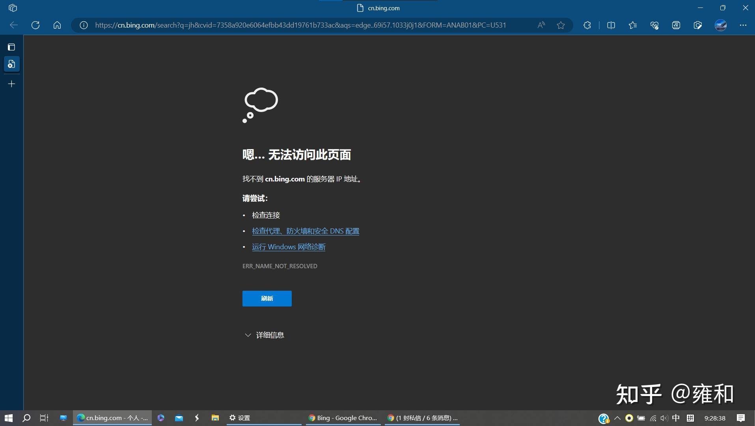The height and width of the screenshot is (426, 755).
Task: Turn on Read aloud
Action: click(541, 25)
